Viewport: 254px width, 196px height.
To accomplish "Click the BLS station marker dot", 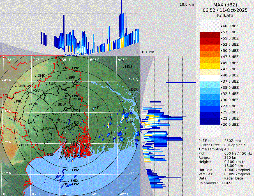I will tap(25, 159).
